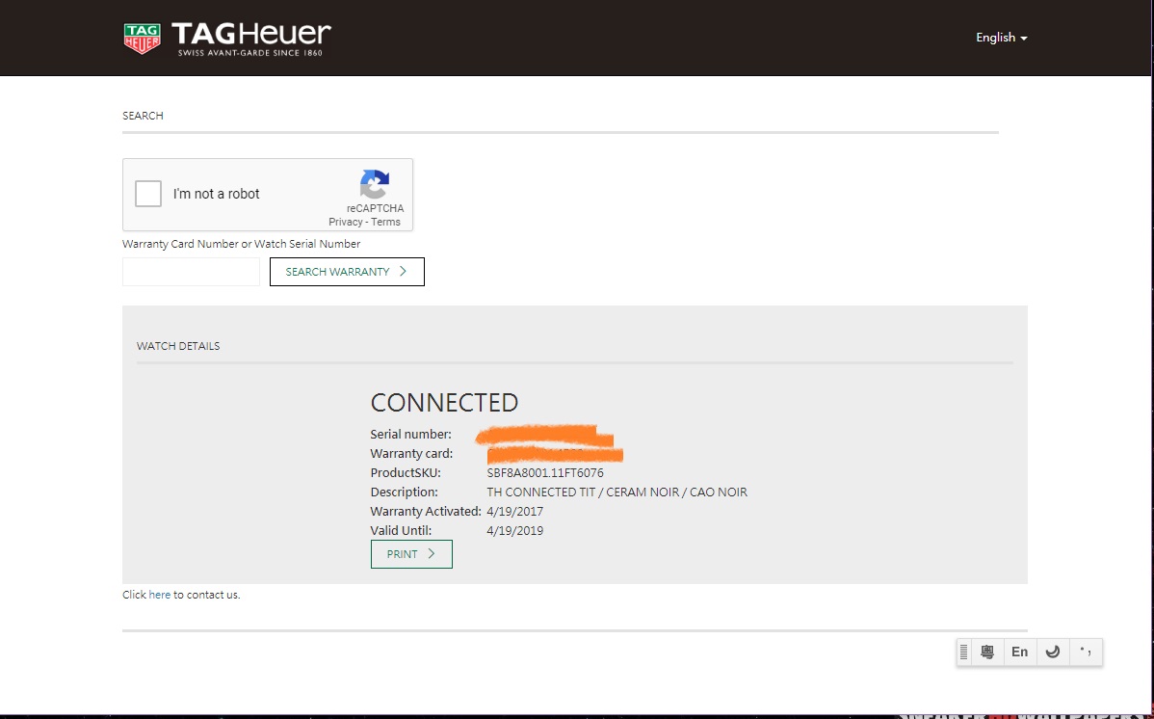Viewport: 1154px width, 719px height.
Task: Select the ProductSKU value SBF8A8001.11FT6076
Action: pyautogui.click(x=545, y=473)
